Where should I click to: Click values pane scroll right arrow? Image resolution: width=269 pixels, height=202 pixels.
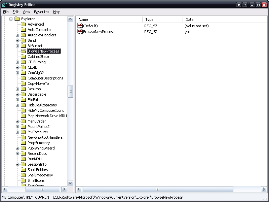click(x=264, y=189)
